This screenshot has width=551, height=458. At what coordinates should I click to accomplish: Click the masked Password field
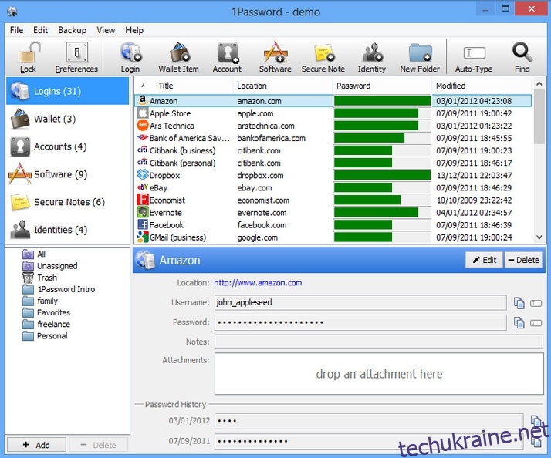pyautogui.click(x=360, y=322)
